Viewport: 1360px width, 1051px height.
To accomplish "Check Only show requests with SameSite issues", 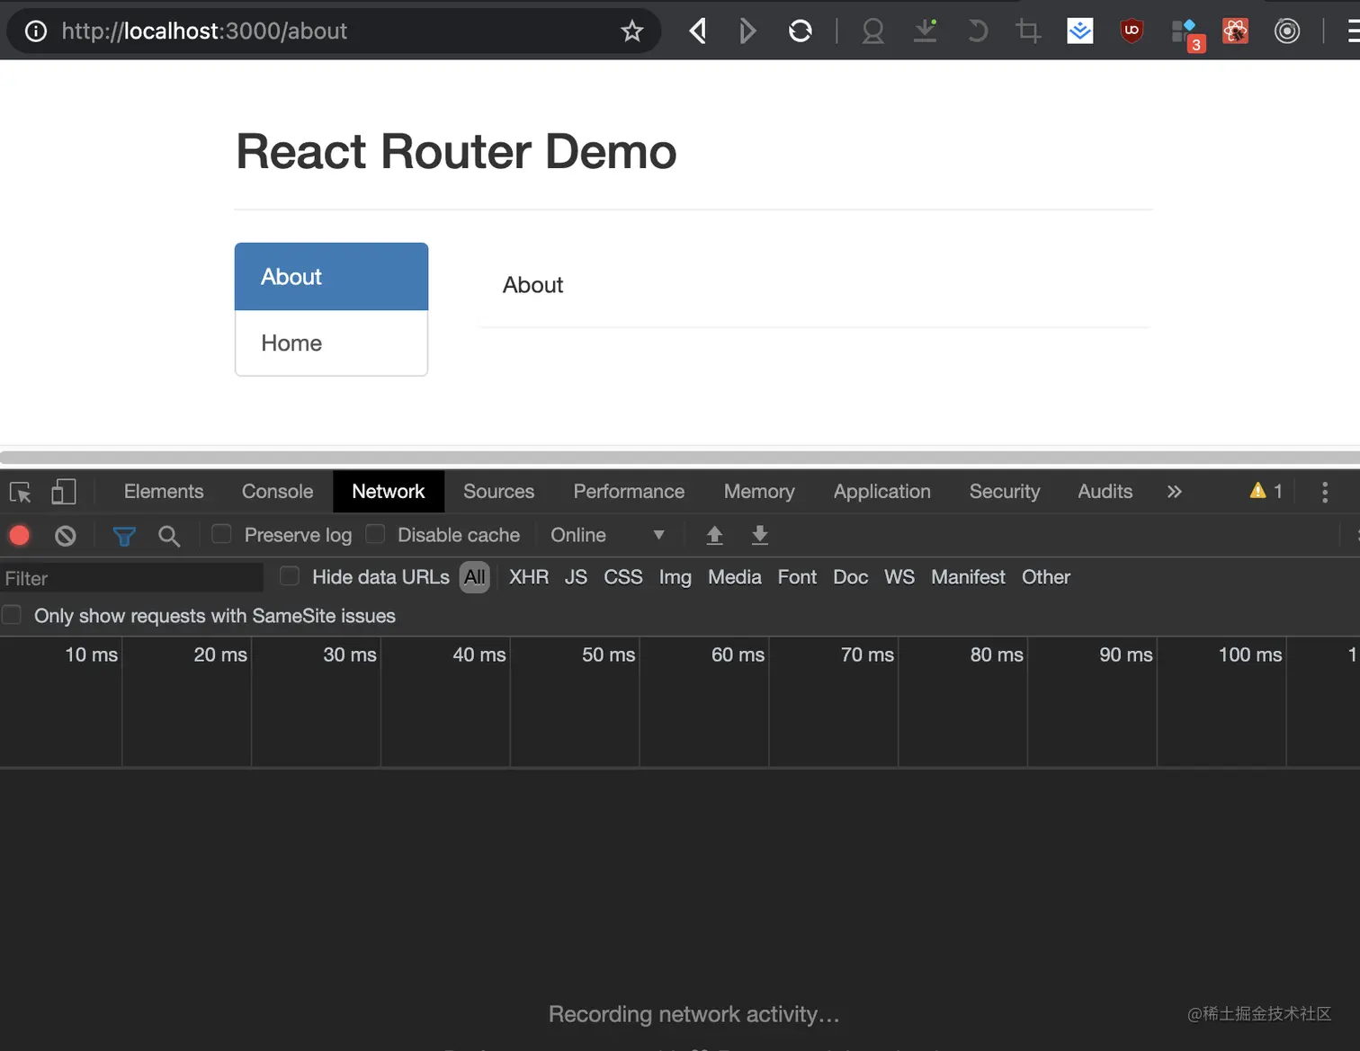I will tap(12, 615).
